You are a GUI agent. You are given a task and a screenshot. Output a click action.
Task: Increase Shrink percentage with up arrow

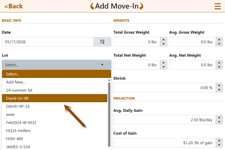pyautogui.click(x=219, y=85)
